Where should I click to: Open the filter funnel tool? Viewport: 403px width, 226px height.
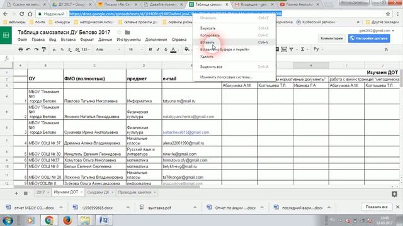[291, 49]
